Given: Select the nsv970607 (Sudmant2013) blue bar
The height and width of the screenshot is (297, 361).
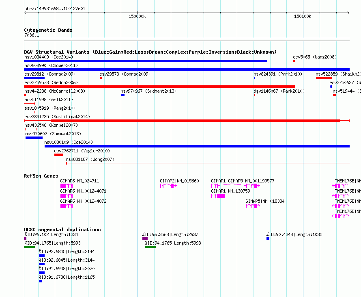Looking at the screenshot, I should coord(34,138).
